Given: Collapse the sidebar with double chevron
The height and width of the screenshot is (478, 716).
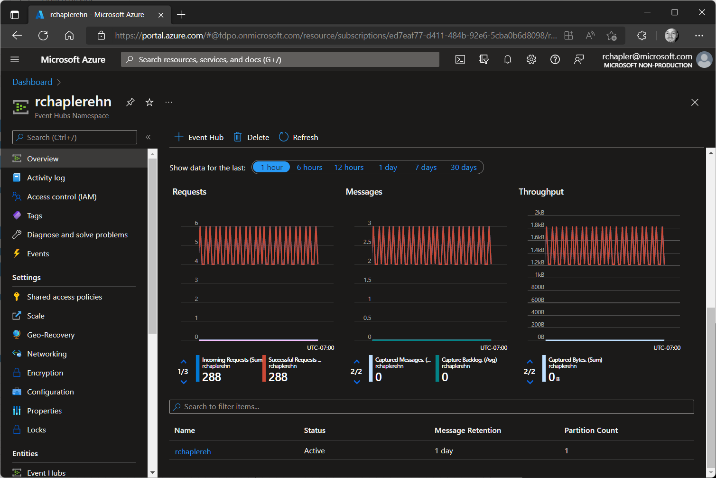Looking at the screenshot, I should click(148, 137).
